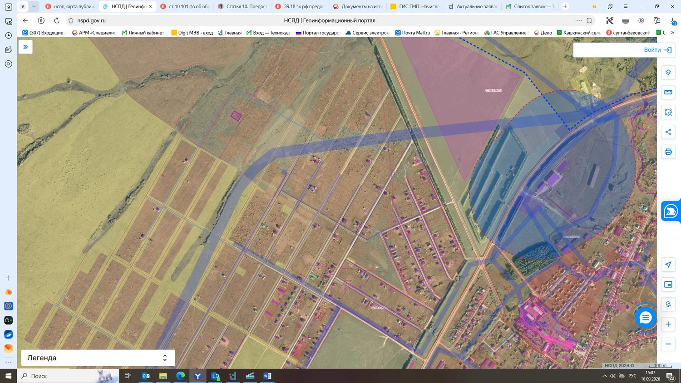Viewport: 681px width, 383px height.
Task: Go back to previous page
Action: [x=25, y=20]
